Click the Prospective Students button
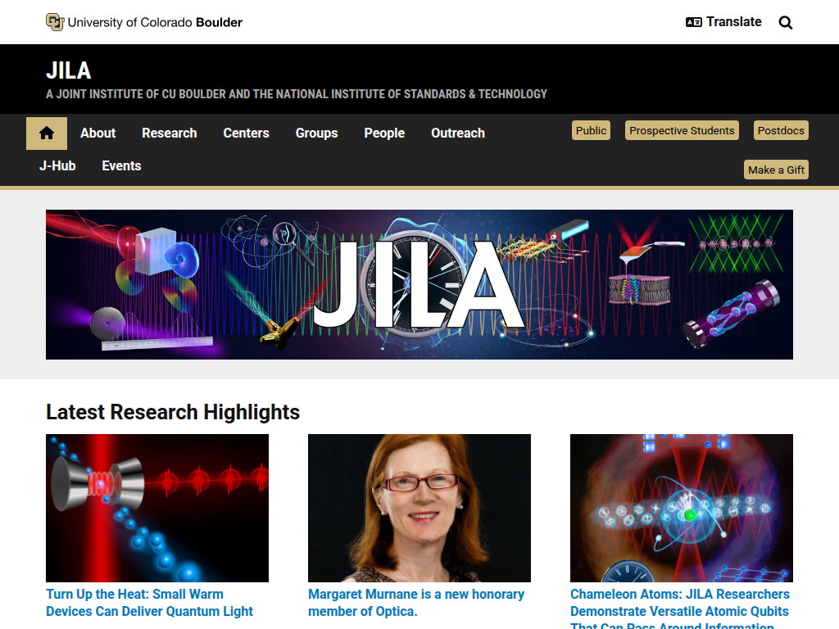Viewport: 839px width, 629px height. [682, 130]
